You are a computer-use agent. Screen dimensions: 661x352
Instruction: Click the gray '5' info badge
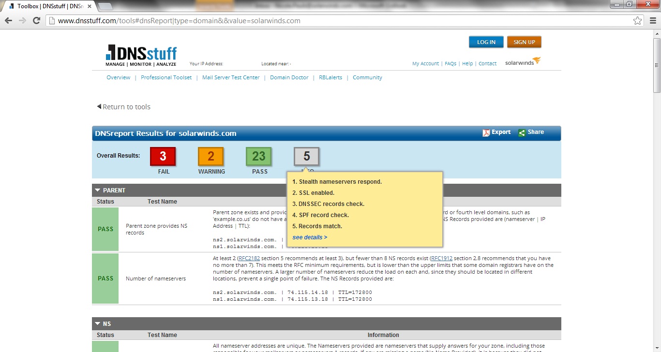[307, 156]
